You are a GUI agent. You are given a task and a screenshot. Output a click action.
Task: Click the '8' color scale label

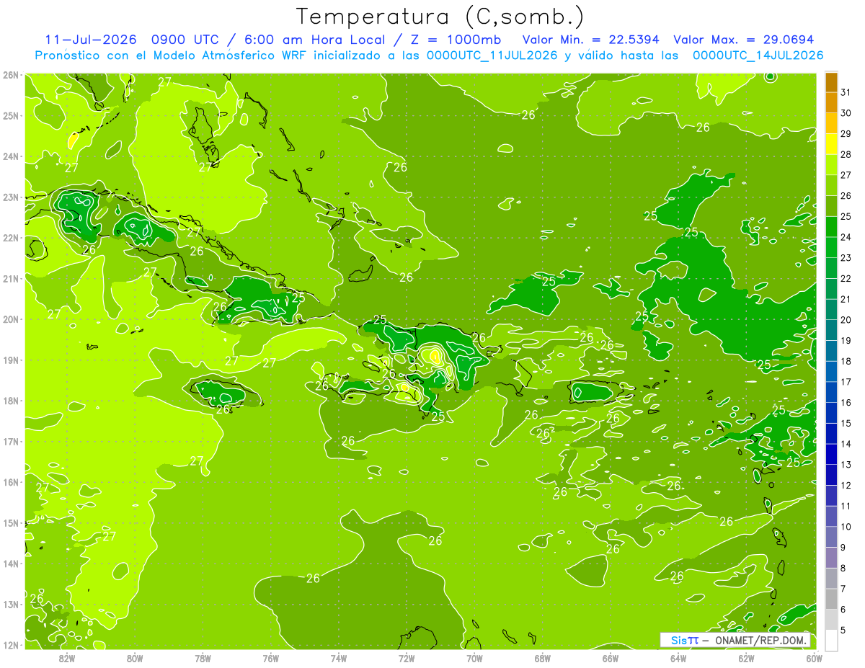click(843, 568)
